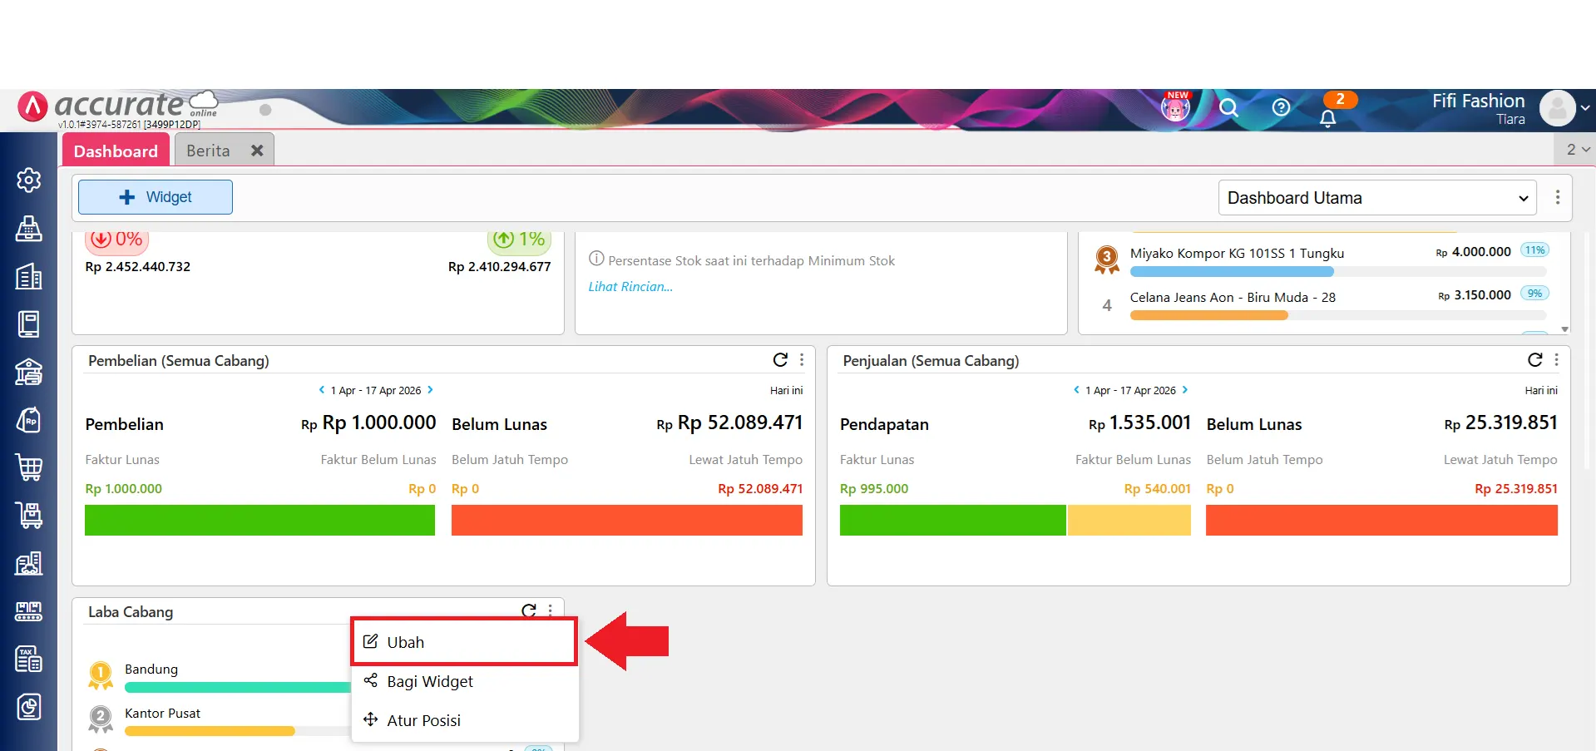Click the Pembelian Lewat Jatuh Tempo red bar
Image resolution: width=1596 pixels, height=751 pixels.
click(x=627, y=520)
